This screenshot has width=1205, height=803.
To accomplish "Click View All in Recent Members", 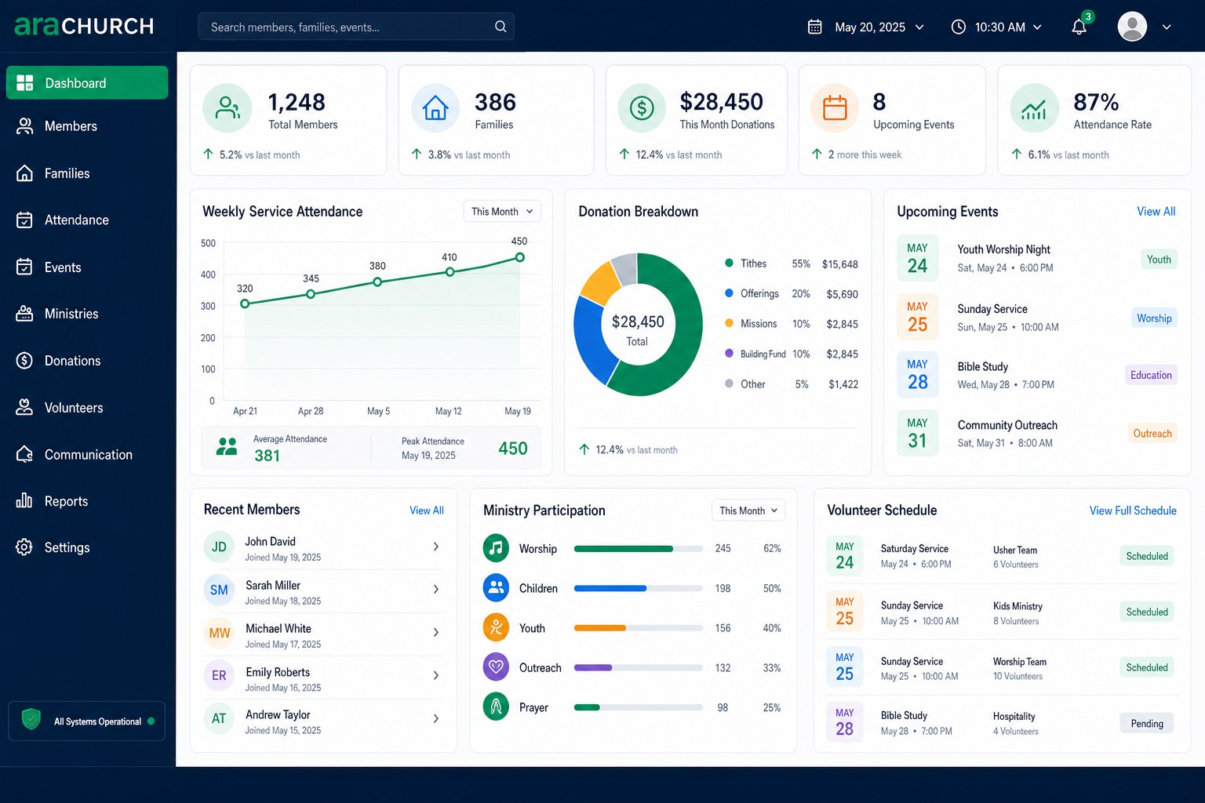I will [426, 511].
